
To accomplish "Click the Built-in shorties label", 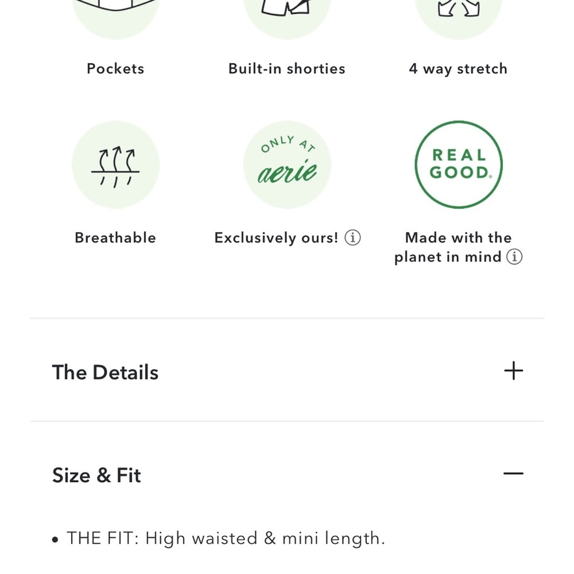I will point(287,69).
